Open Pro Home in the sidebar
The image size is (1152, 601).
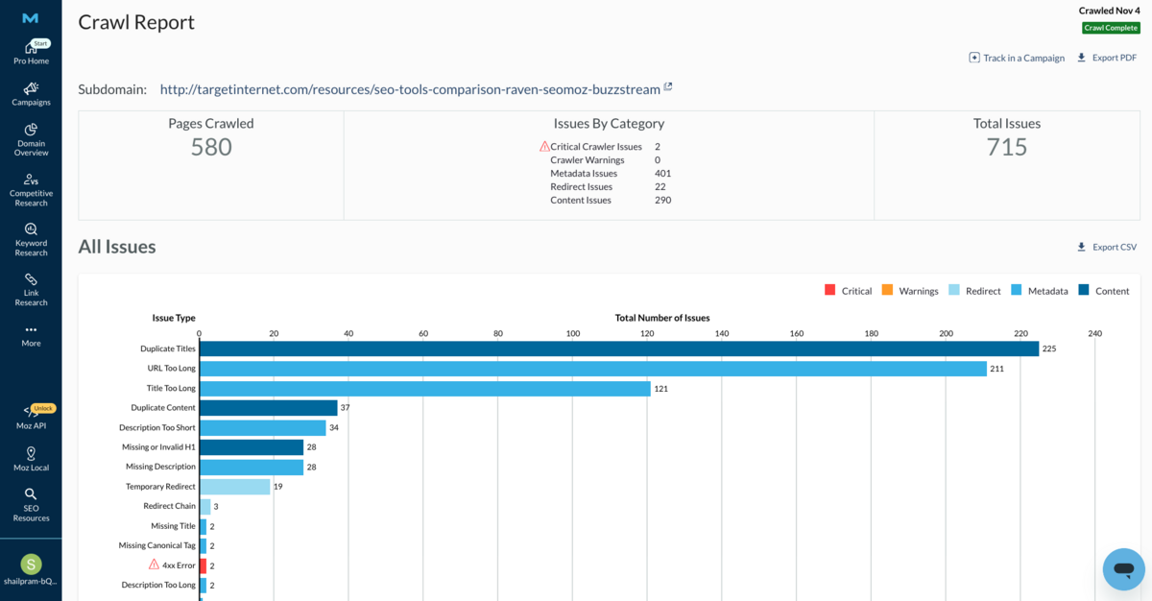[x=31, y=54]
